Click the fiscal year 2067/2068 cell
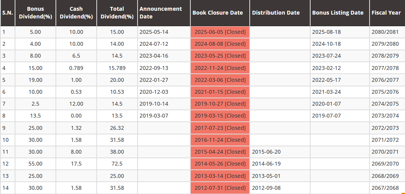This screenshot has width=405, height=194. tap(385, 188)
